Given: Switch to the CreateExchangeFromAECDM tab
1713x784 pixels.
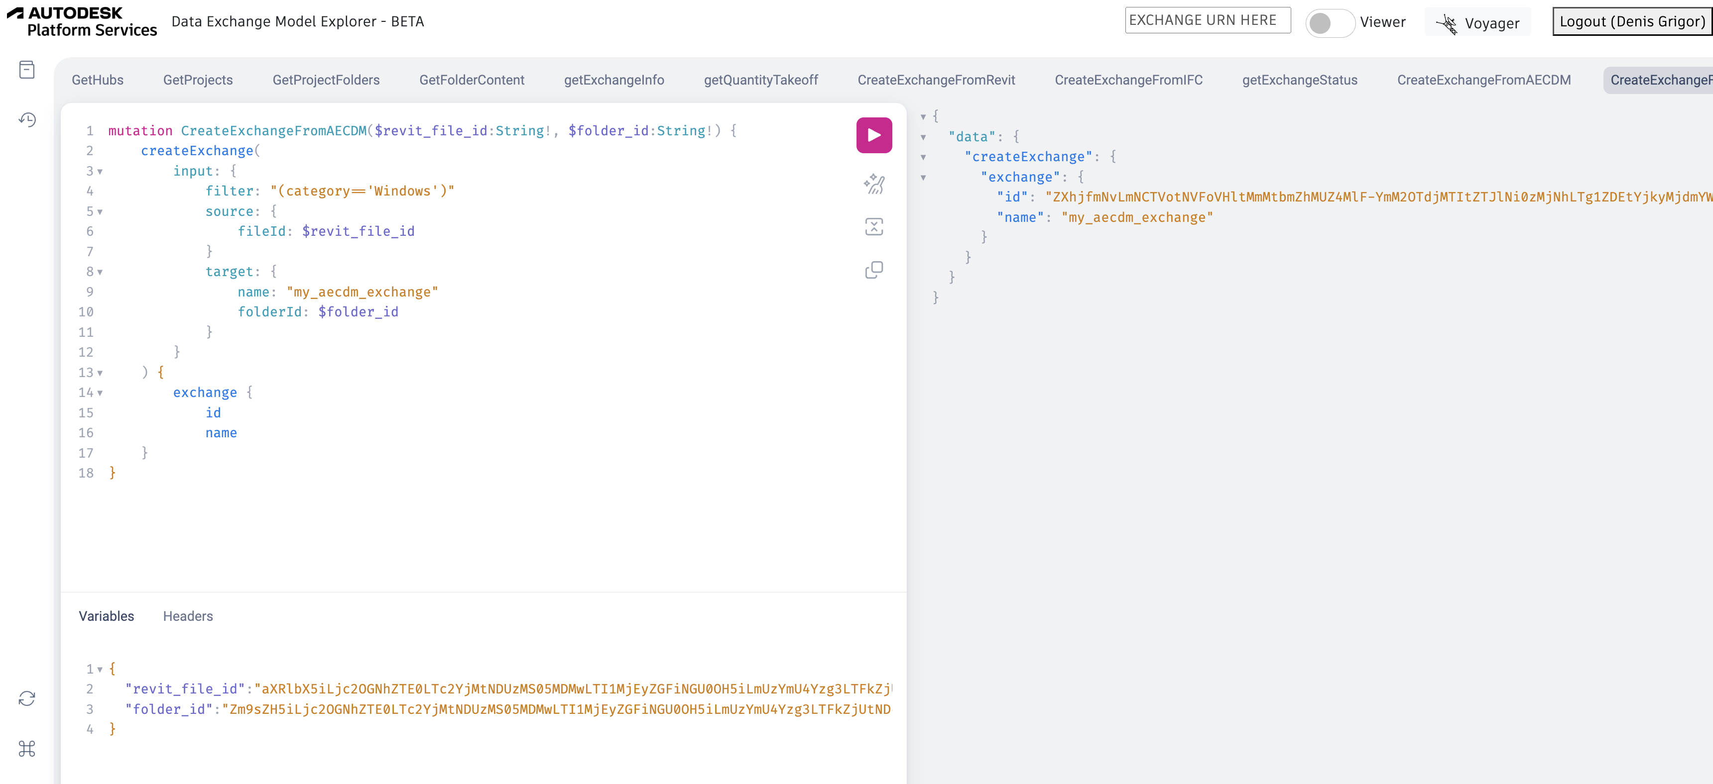Looking at the screenshot, I should [x=1483, y=81].
